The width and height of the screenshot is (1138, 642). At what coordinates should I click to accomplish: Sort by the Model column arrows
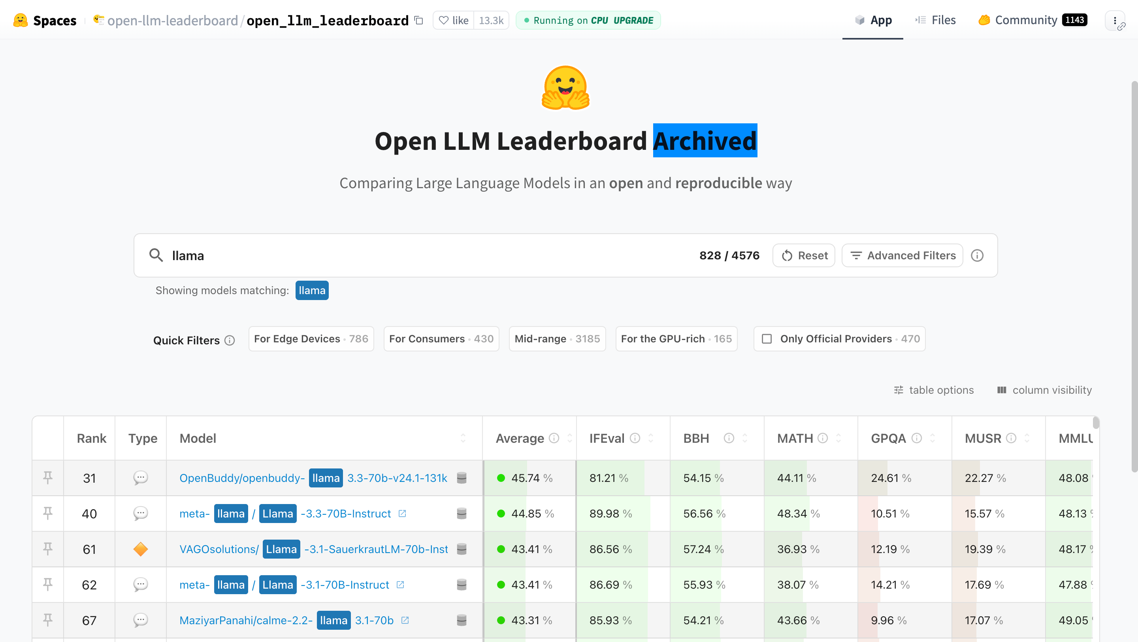point(463,438)
